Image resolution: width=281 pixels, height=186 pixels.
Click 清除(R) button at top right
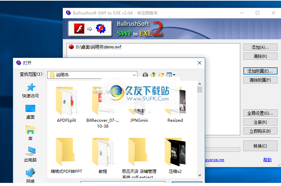(260, 56)
